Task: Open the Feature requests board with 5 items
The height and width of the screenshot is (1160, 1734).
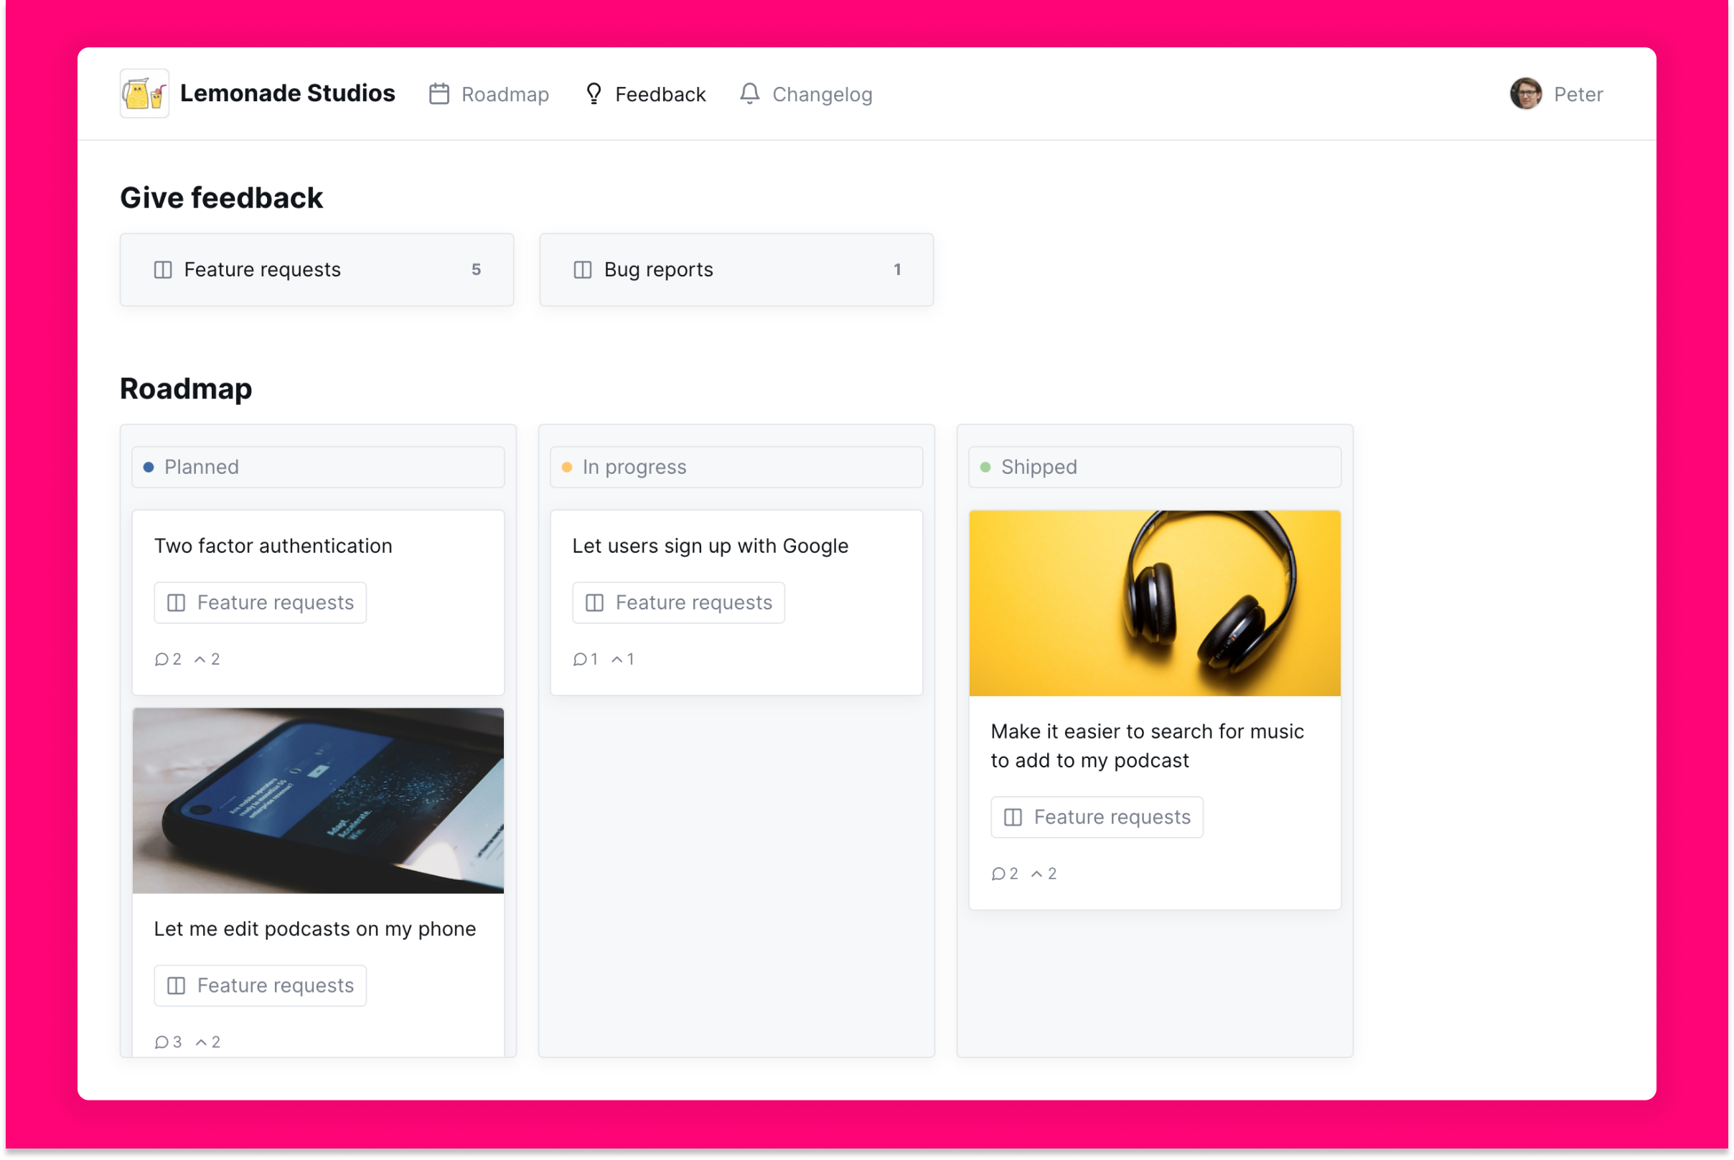Action: (x=317, y=269)
